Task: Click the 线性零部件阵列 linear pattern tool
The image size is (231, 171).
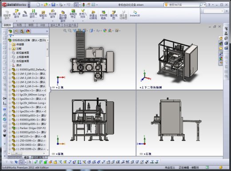Action: coord(33,14)
